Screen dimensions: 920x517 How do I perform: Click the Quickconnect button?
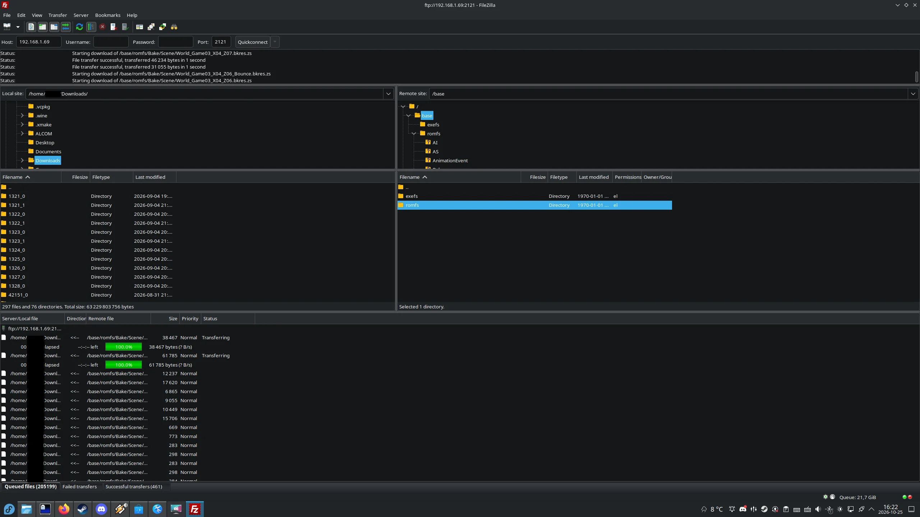click(253, 42)
